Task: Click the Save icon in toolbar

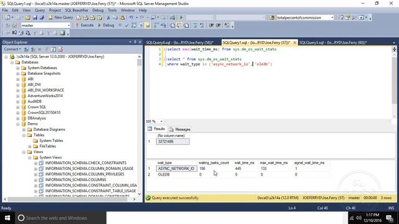Action: [x=35, y=17]
